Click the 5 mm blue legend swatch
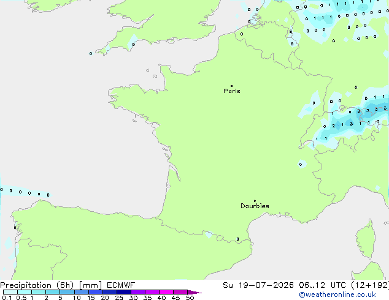The width and height of the screenshot is (389, 300). tap(67, 292)
